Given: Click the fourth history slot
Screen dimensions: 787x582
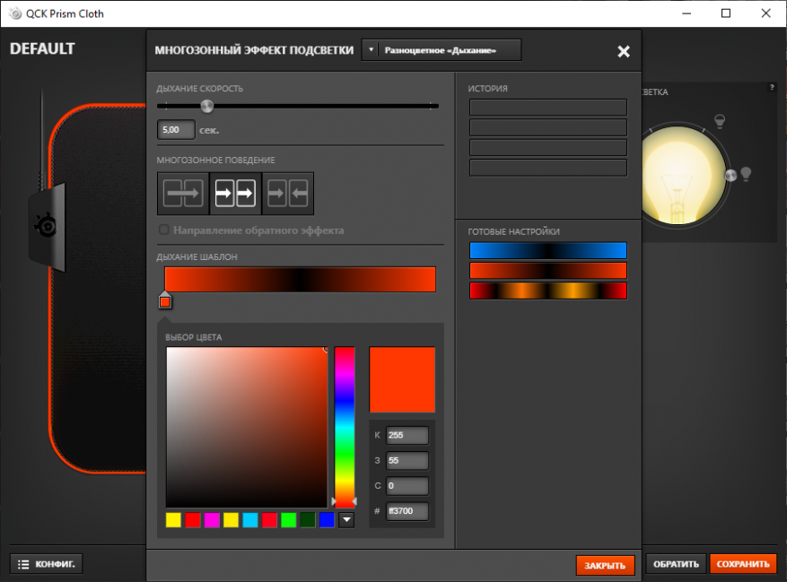Looking at the screenshot, I should click(548, 168).
